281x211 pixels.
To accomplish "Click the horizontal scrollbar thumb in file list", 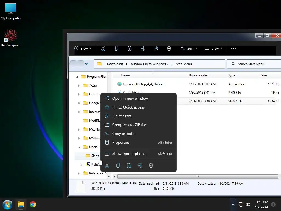I will coord(198,177).
